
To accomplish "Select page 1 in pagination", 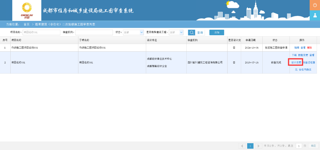I will point(250,146).
